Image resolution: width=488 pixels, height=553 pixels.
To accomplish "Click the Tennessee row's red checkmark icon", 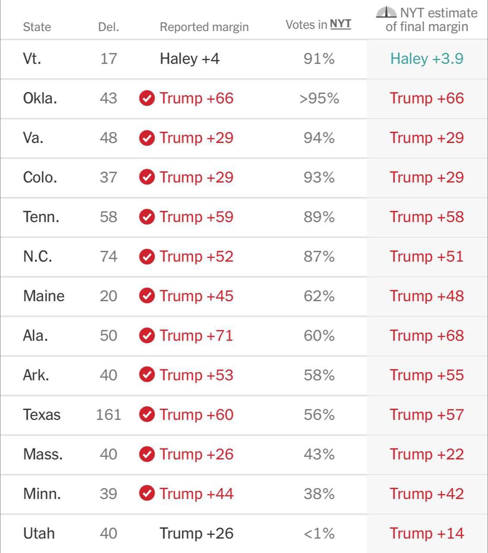I will 147,217.
